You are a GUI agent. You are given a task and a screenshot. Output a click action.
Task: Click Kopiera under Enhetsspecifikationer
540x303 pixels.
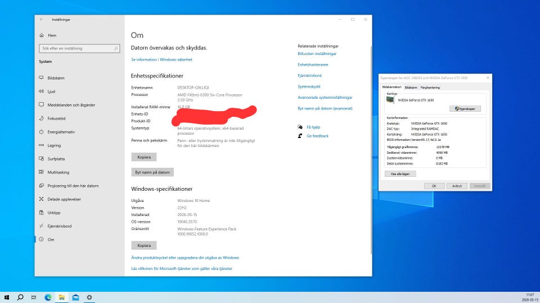coord(144,157)
